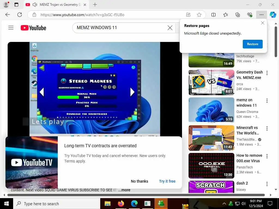Open a new tab with plus button
The width and height of the screenshot is (279, 209).
(x=95, y=5)
